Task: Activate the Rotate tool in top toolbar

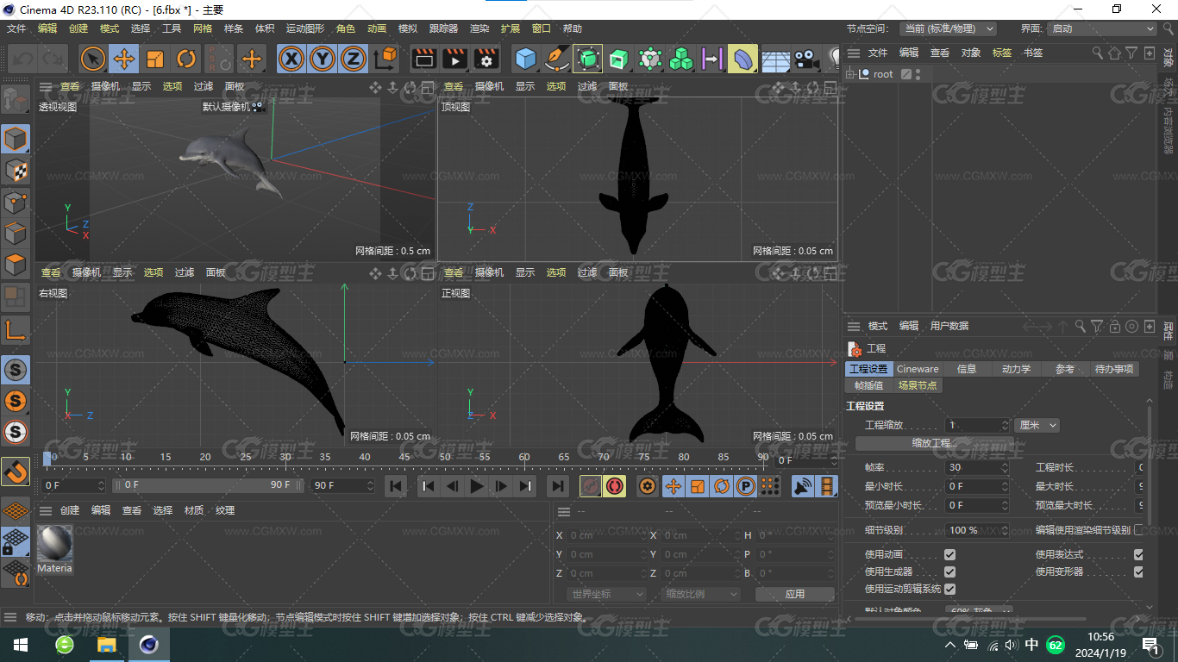Action: pyautogui.click(x=186, y=59)
